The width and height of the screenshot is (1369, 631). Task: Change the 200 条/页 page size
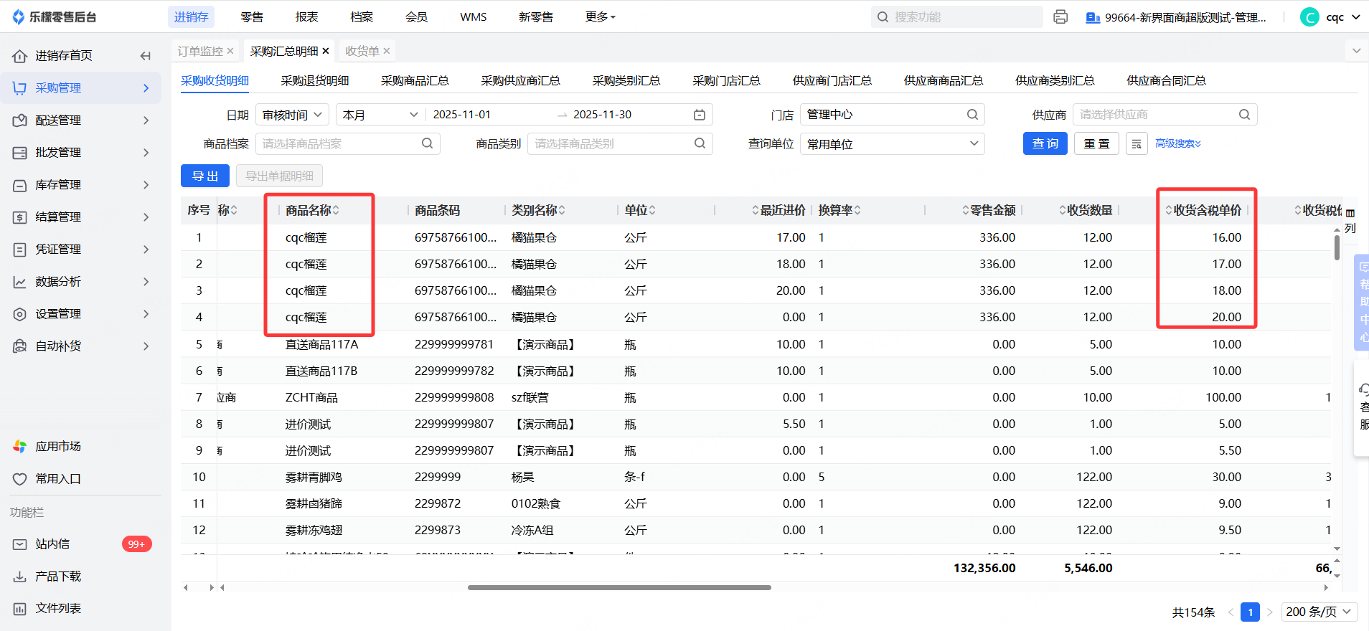[1319, 612]
